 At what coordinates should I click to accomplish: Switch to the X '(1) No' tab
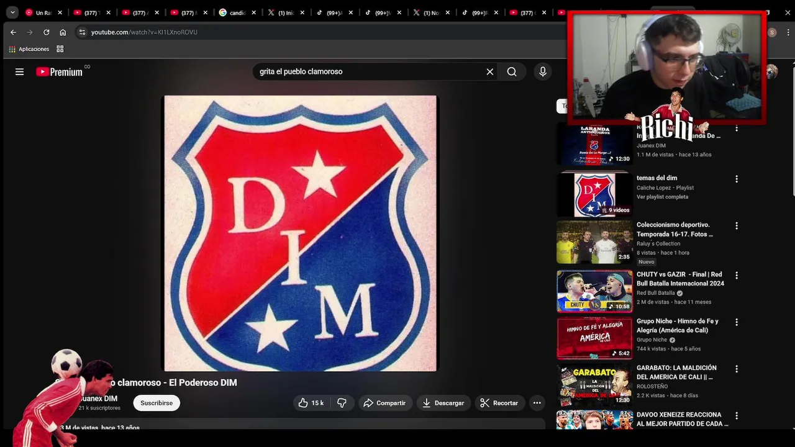432,12
